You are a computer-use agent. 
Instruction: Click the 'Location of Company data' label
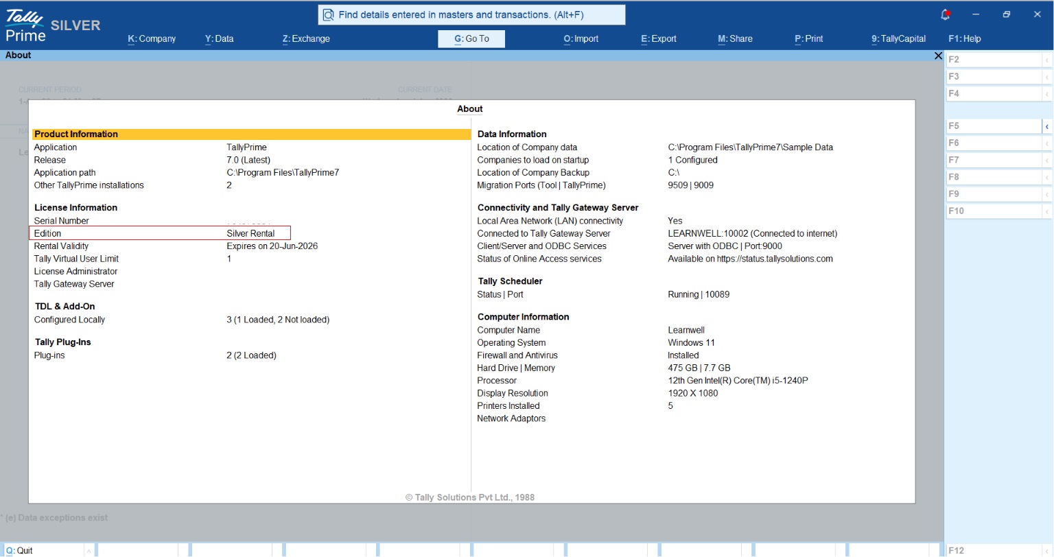pos(527,147)
